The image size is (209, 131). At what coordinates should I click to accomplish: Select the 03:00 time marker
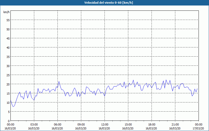point(34,124)
